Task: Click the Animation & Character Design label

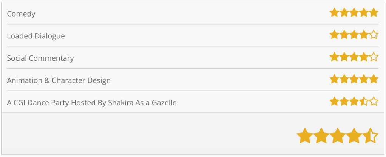Action: (x=59, y=80)
